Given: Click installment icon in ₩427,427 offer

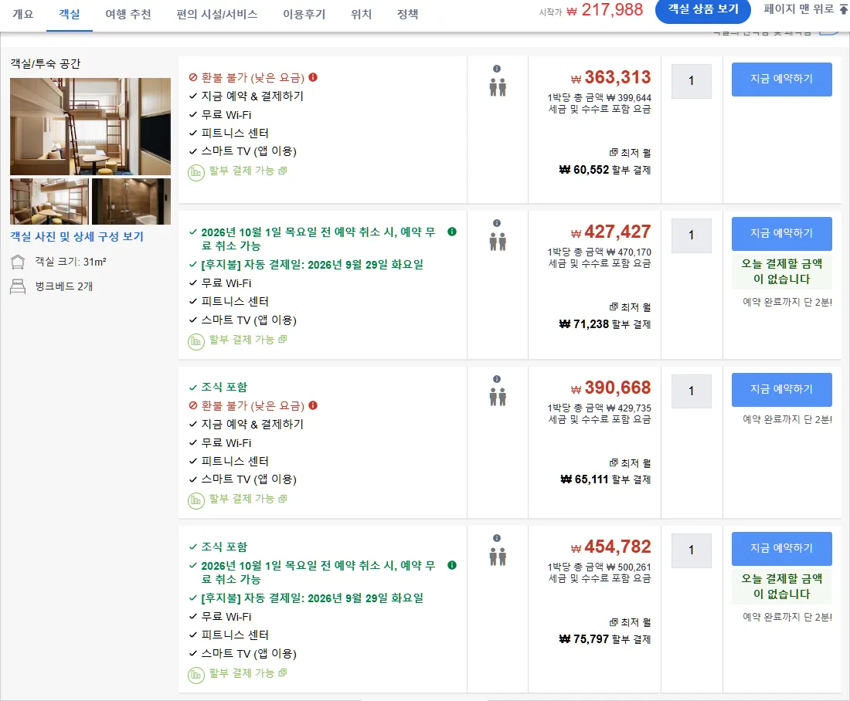Looking at the screenshot, I should click(196, 342).
